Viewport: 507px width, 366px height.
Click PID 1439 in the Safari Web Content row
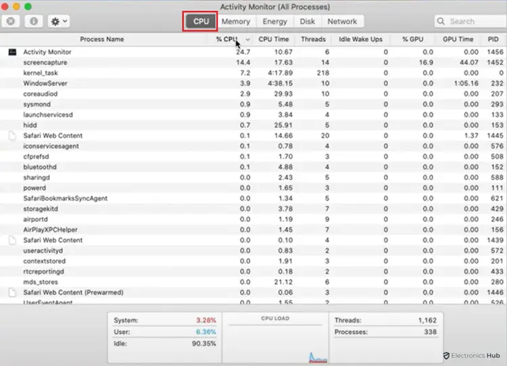point(495,240)
